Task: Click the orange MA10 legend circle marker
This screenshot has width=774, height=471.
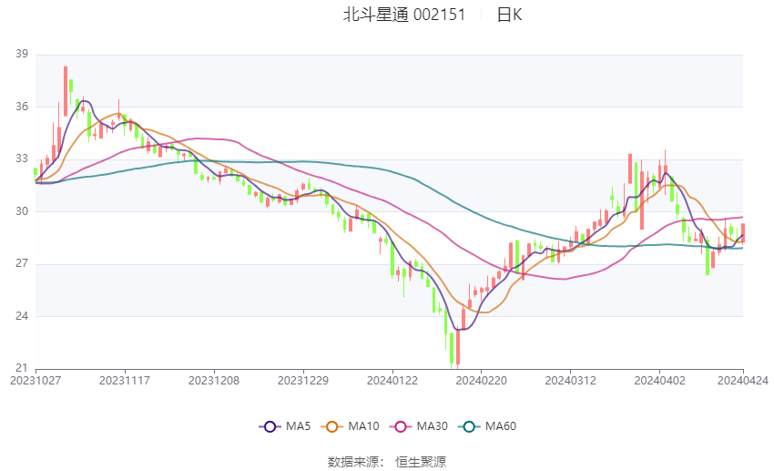Action: point(332,425)
